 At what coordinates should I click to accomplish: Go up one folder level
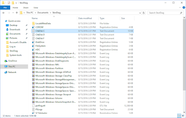pyautogui.click(x=17, y=13)
